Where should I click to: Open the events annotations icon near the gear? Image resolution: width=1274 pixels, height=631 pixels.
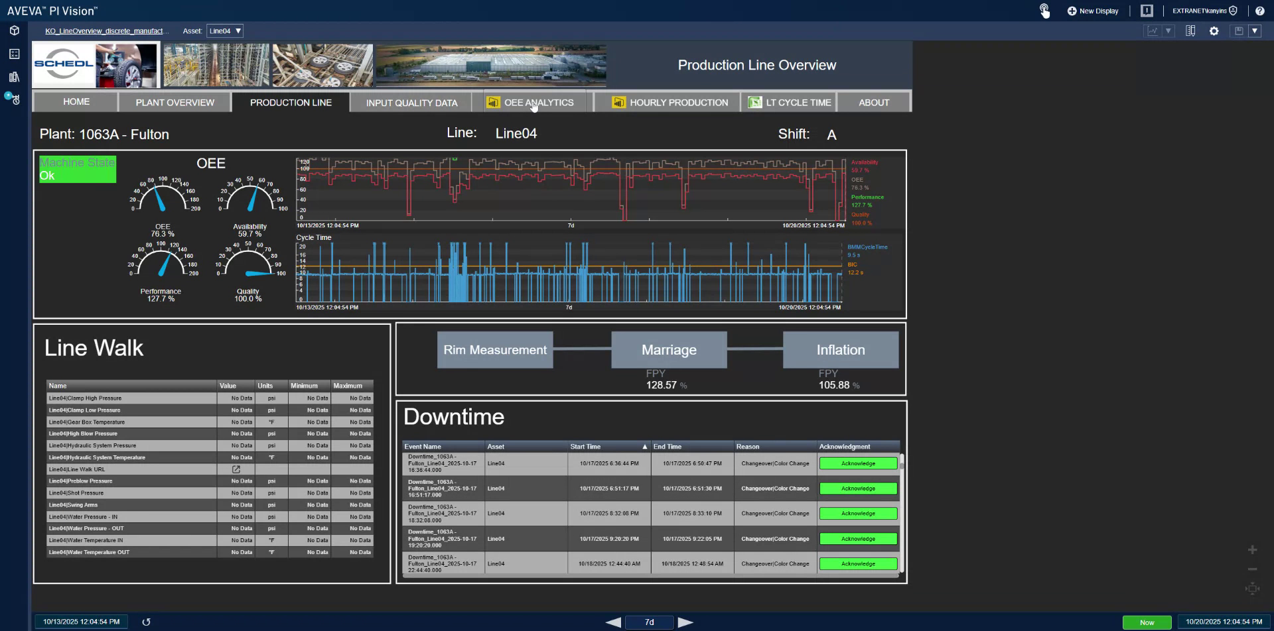click(x=1190, y=30)
